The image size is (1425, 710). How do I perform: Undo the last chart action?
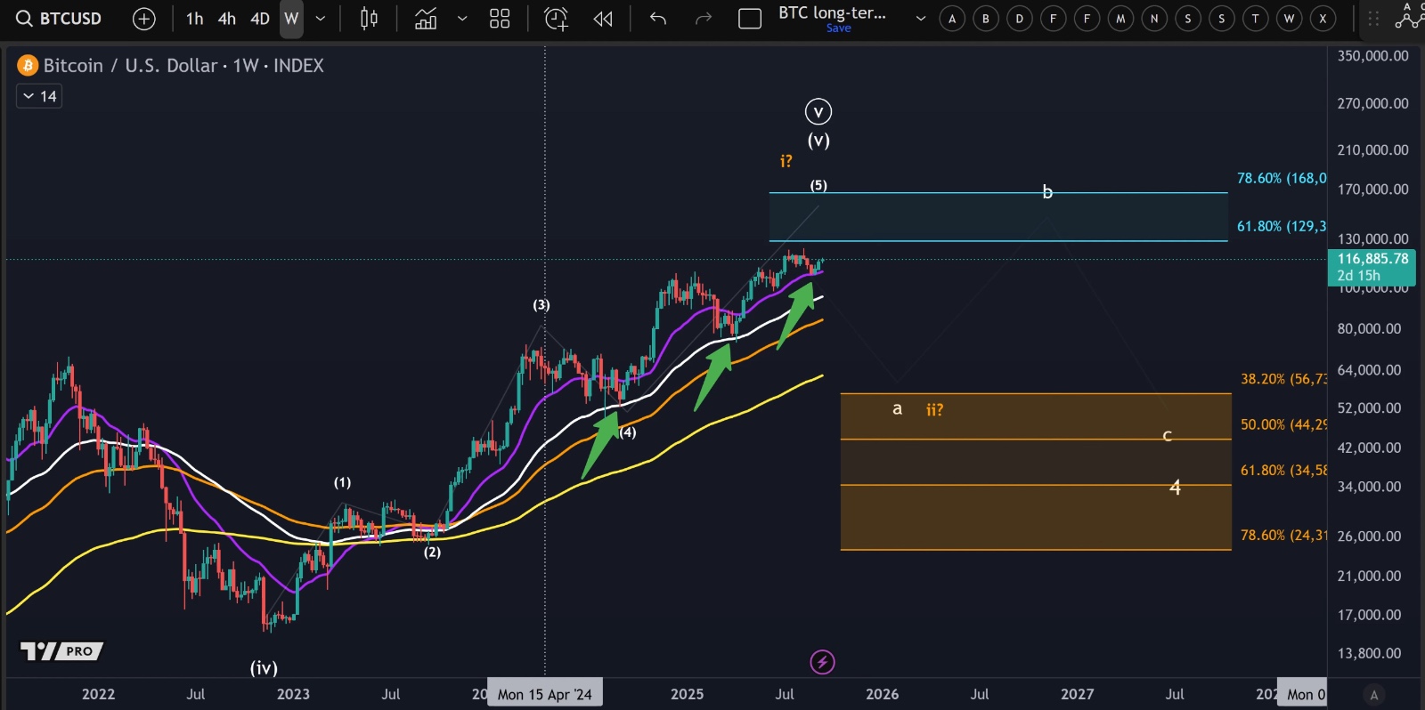click(x=658, y=19)
